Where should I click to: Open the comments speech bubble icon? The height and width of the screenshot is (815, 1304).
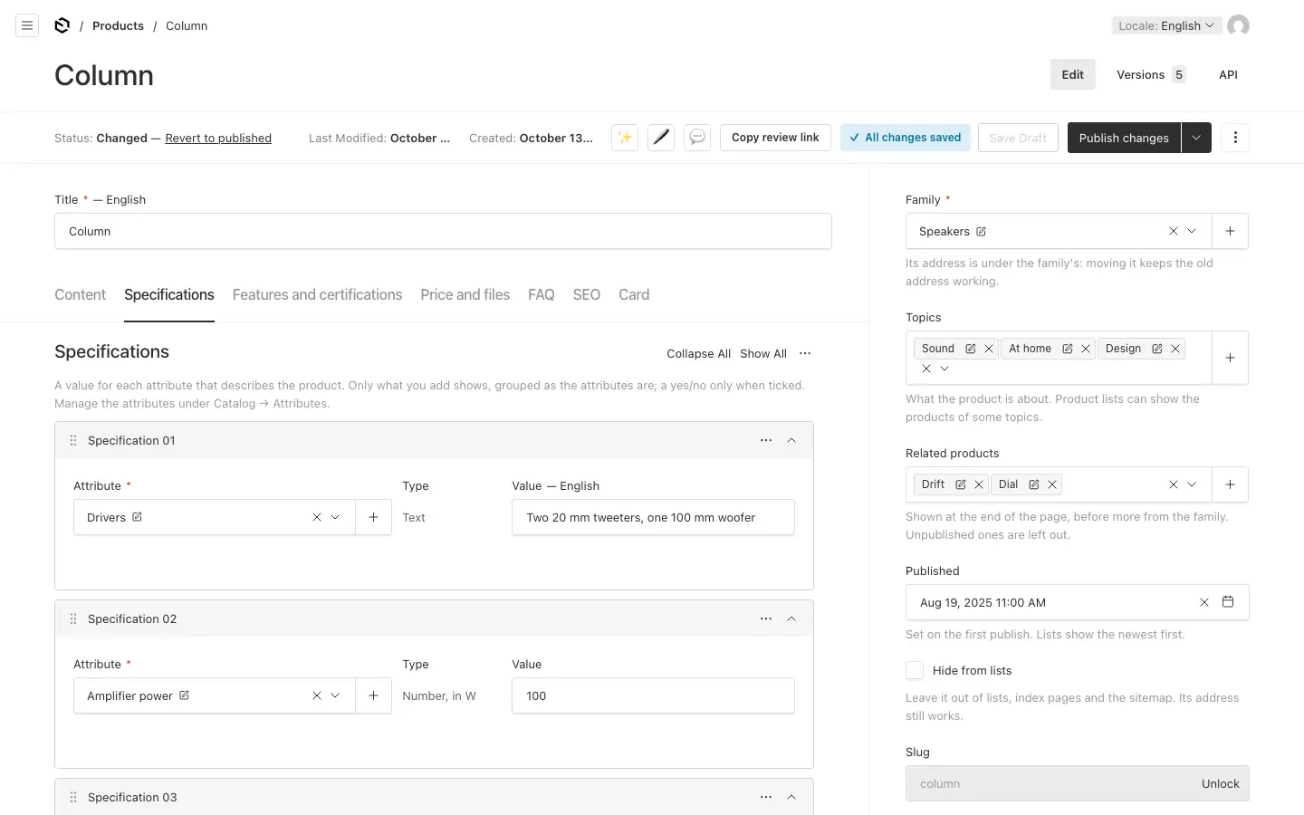697,138
